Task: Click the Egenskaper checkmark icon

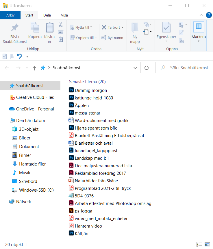Action: [166, 28]
